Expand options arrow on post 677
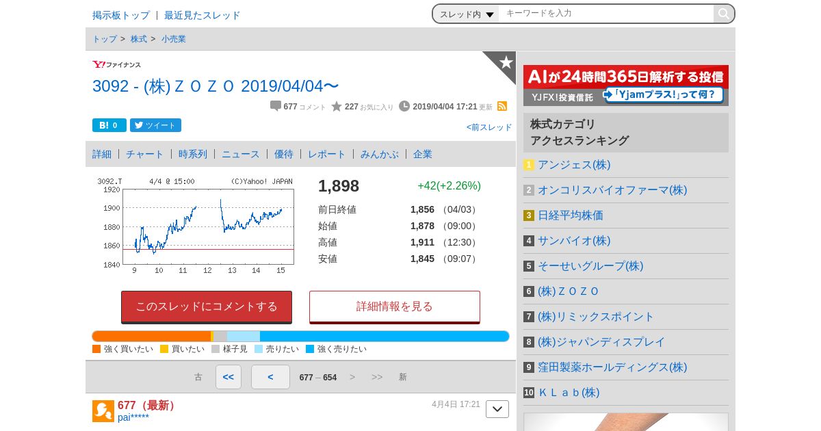This screenshot has width=821, height=431. coord(497,409)
